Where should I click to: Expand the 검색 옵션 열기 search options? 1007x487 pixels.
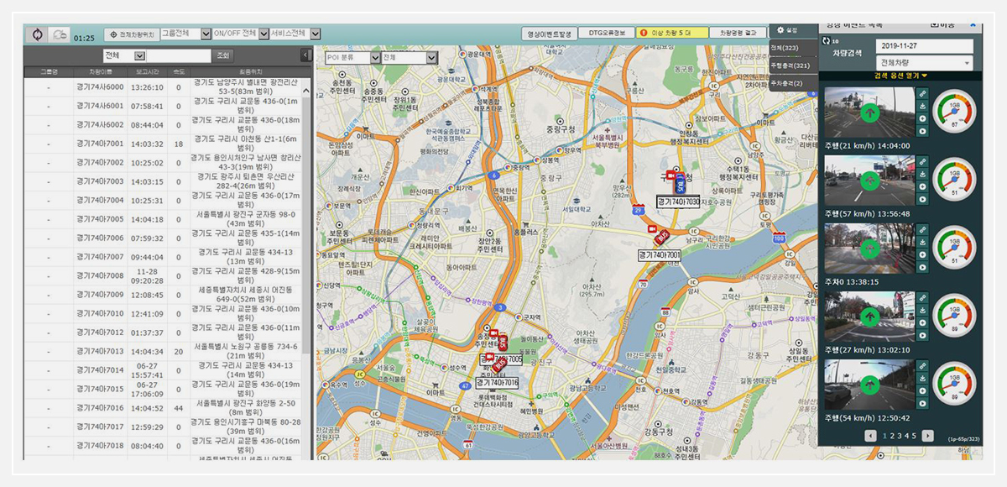pyautogui.click(x=900, y=76)
